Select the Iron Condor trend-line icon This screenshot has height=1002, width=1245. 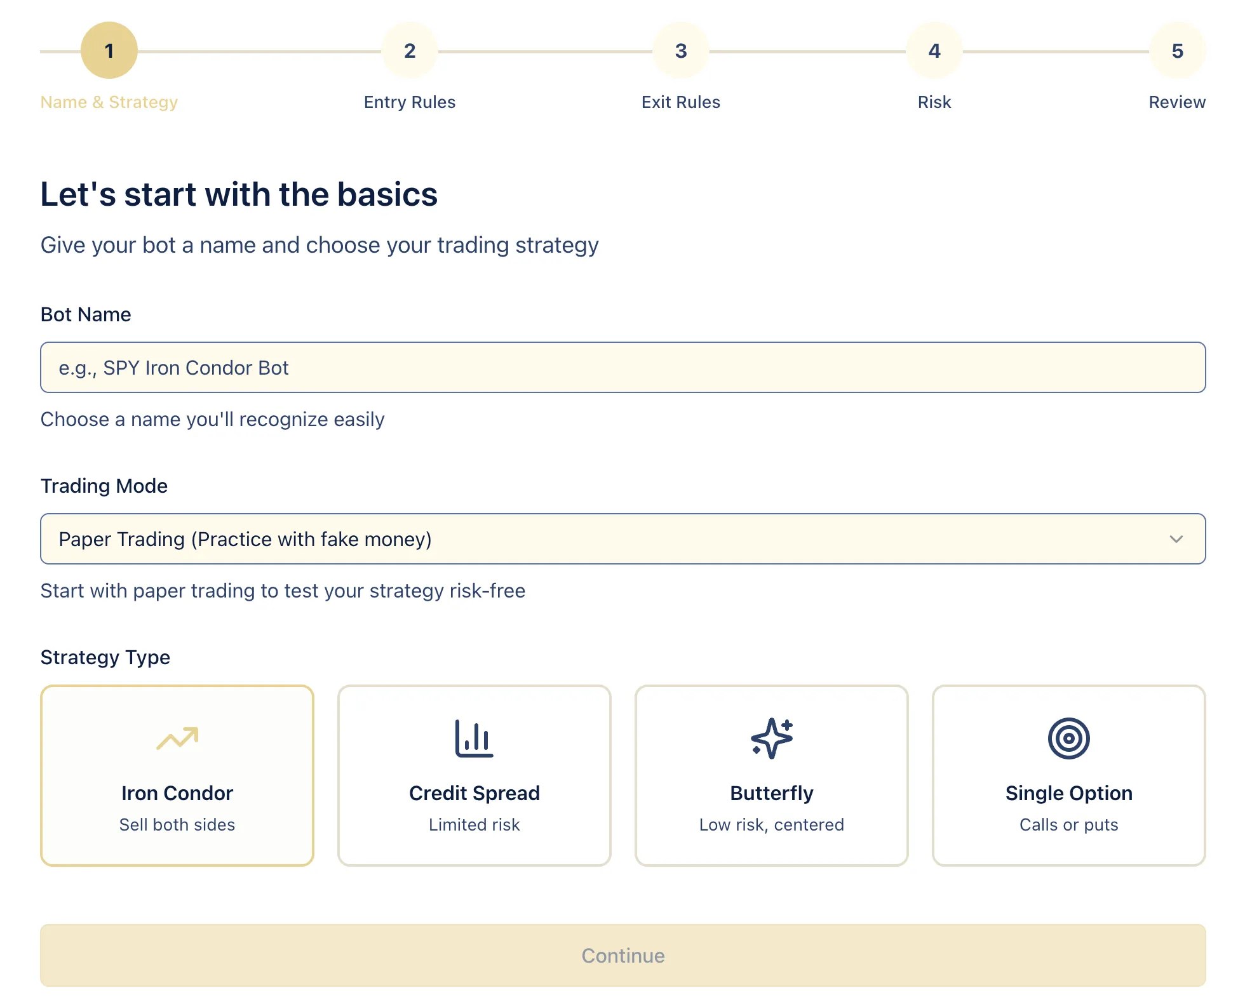[177, 738]
